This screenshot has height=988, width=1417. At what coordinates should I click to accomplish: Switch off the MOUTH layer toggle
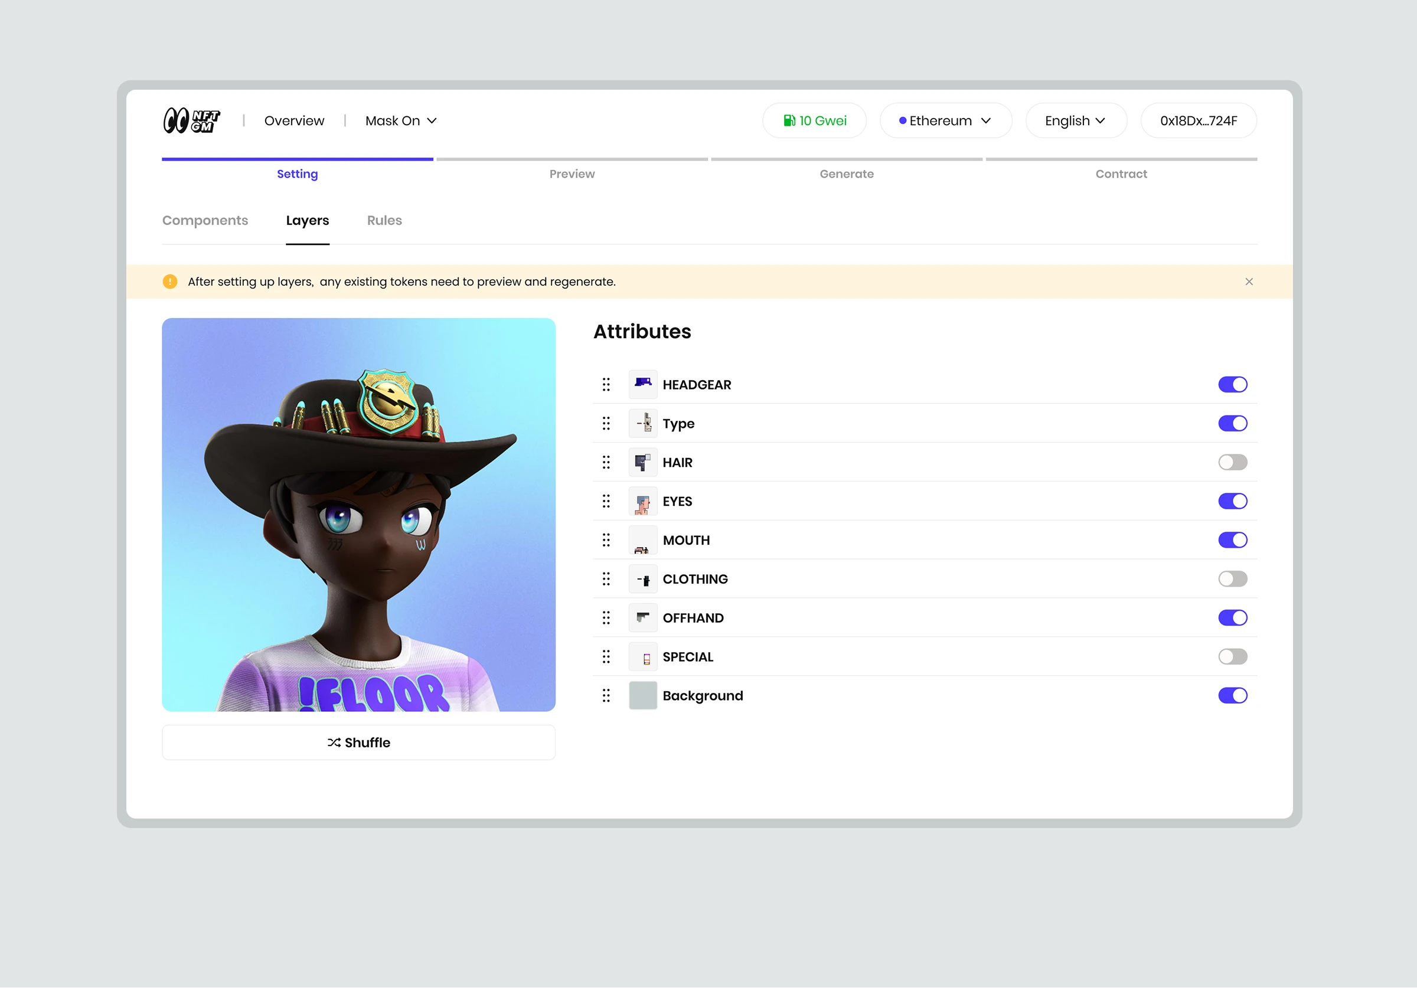tap(1232, 540)
